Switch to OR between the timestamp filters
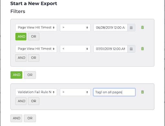The height and width of the screenshot is (126, 165). click(x=34, y=37)
